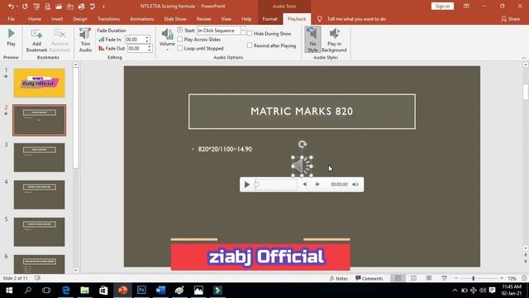
Task: Enable Hide During Show
Action: point(250,33)
